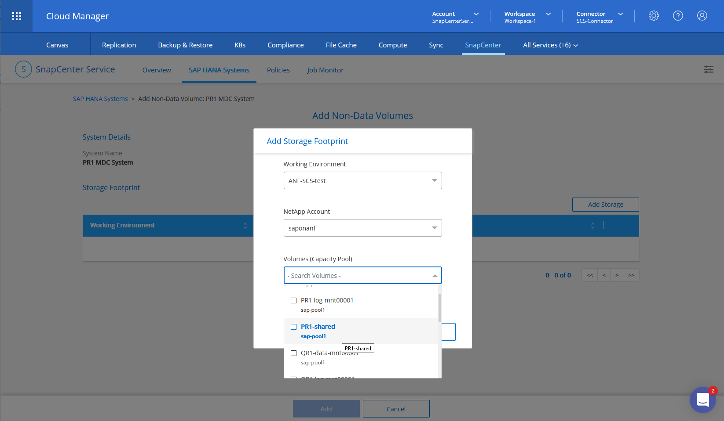Tick the QR1-data-mnt00001 volume checkbox

(x=293, y=353)
